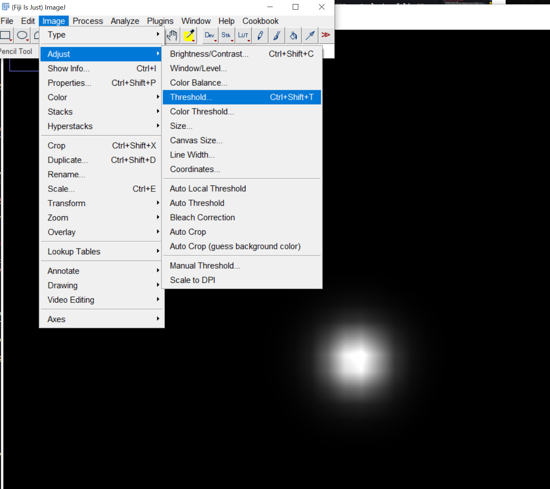Select the Color picker eyedropper tool
Image resolution: width=550 pixels, height=489 pixels.
189,35
